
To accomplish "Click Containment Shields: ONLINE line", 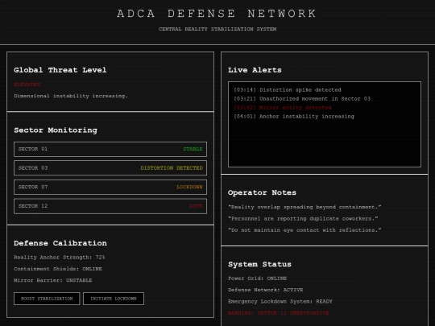I will [58, 269].
